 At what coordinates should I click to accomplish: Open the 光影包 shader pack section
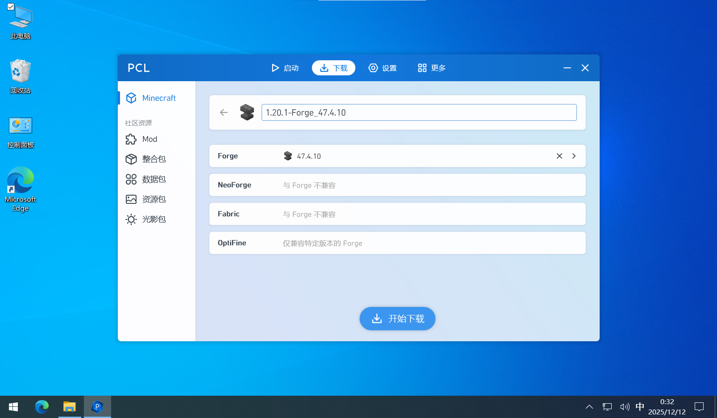coord(153,219)
